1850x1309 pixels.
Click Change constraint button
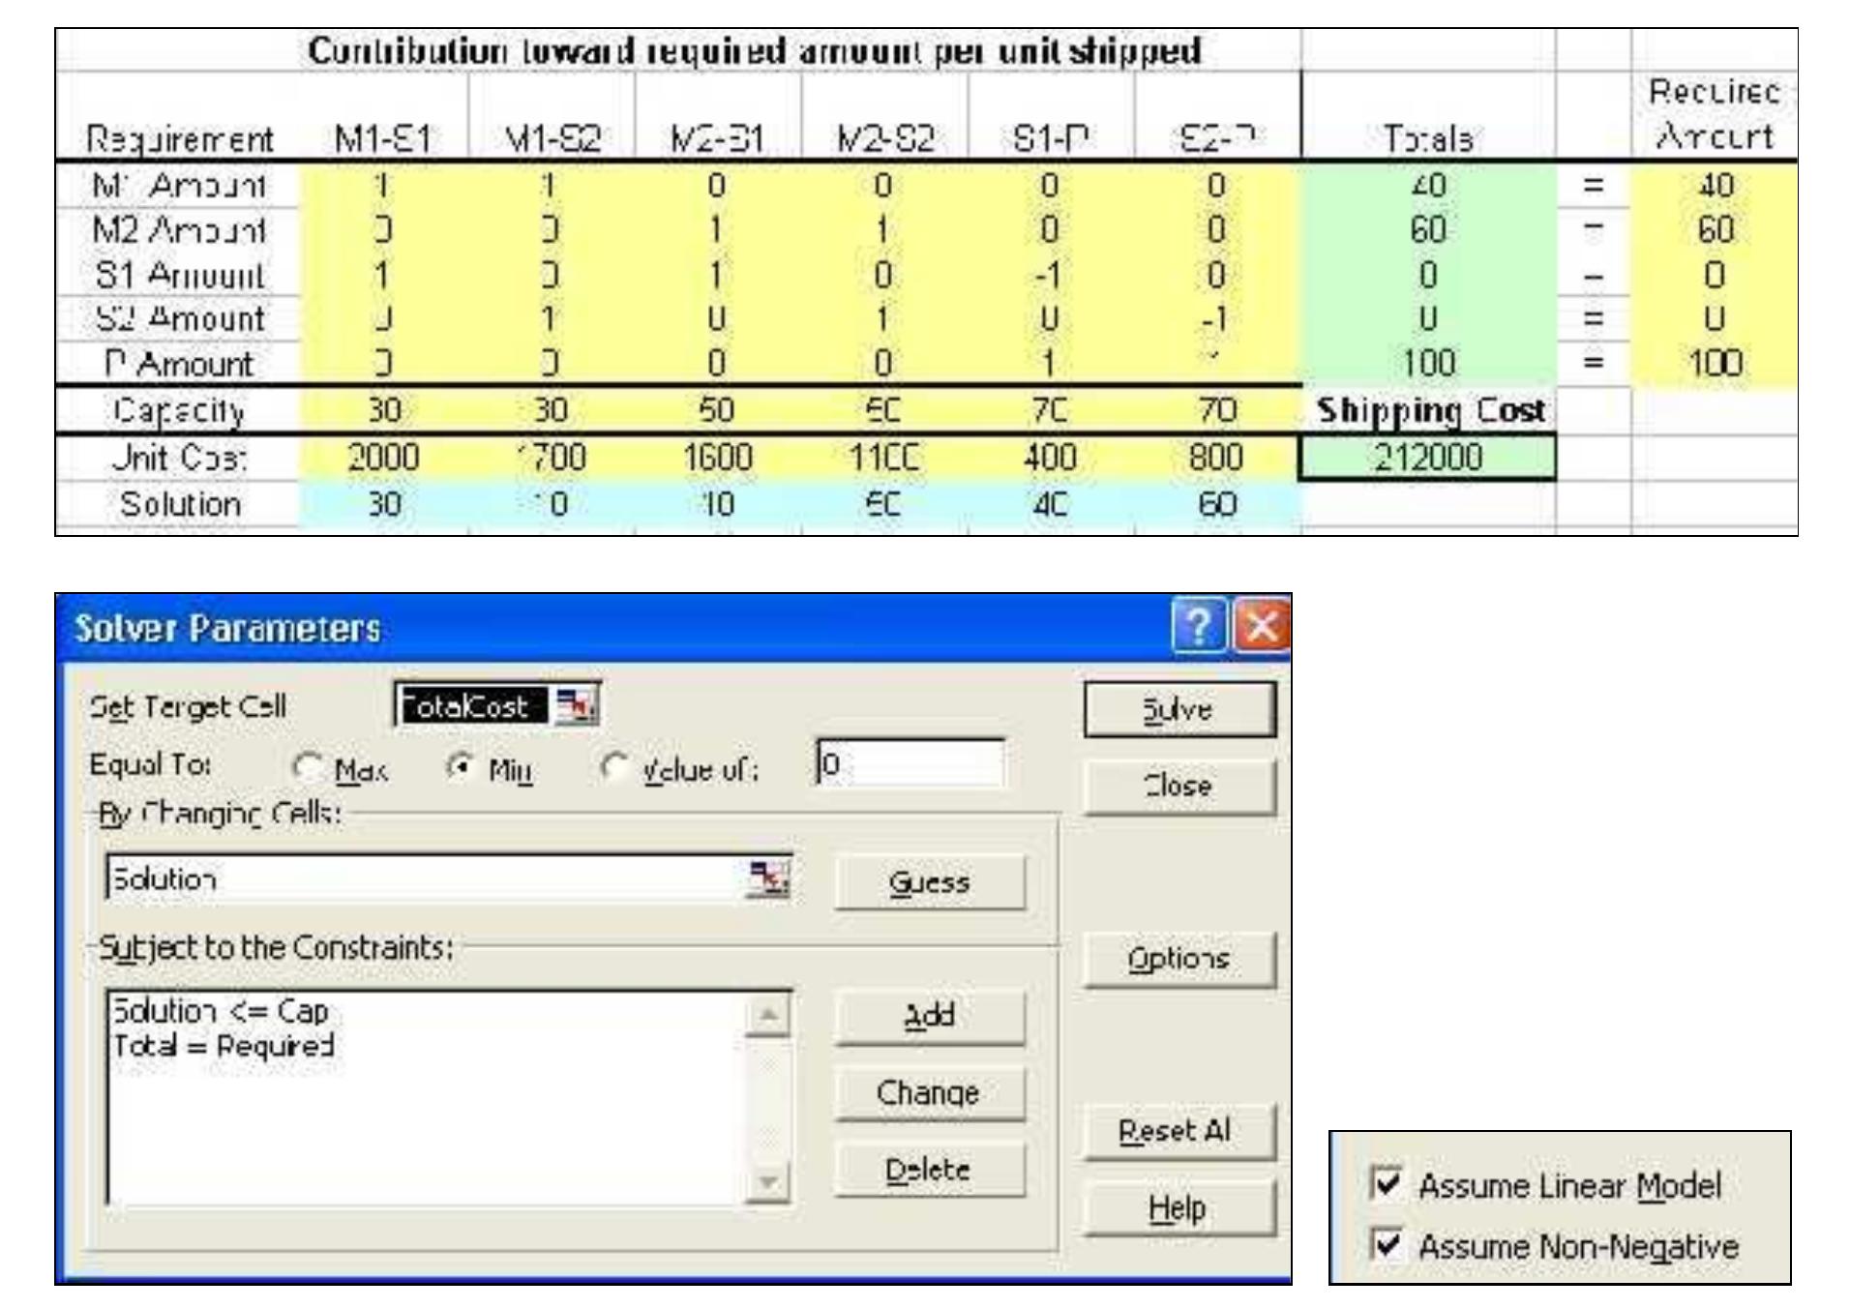(929, 1093)
